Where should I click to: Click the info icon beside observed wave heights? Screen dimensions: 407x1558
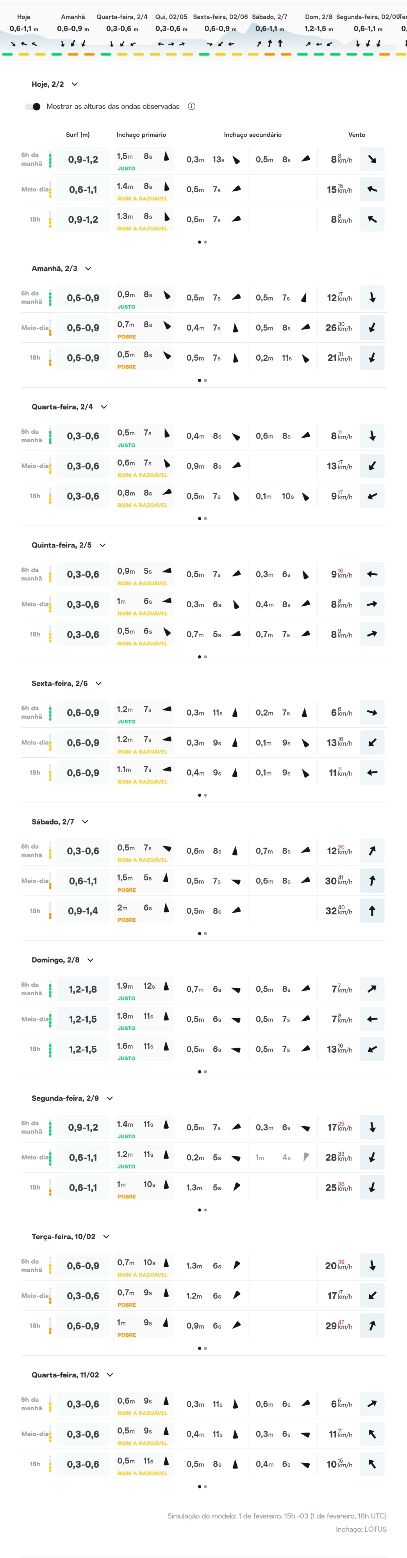tap(192, 106)
